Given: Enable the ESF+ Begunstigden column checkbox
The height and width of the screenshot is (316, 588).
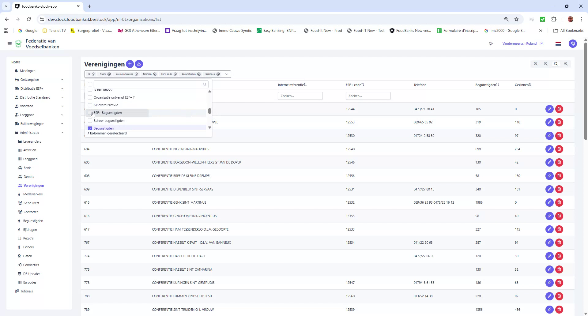Looking at the screenshot, I should (x=90, y=113).
